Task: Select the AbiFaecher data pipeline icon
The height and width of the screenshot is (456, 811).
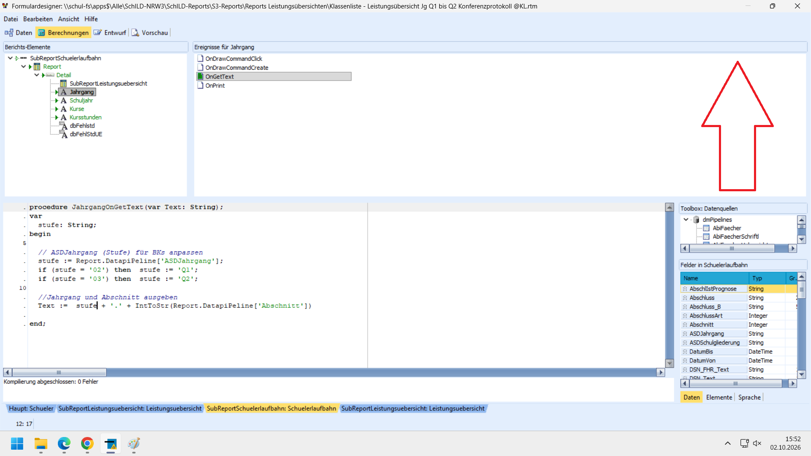Action: [x=706, y=228]
